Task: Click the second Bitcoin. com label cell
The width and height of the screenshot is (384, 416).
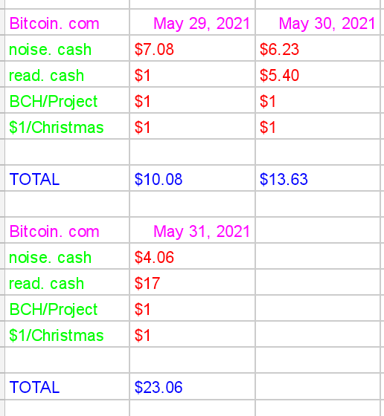Action: pos(67,230)
